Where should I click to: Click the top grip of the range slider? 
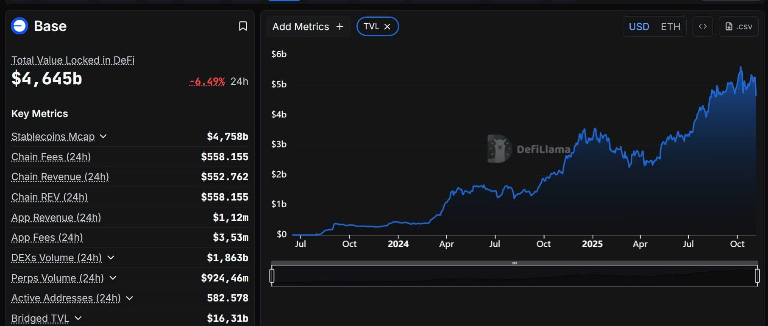click(515, 263)
